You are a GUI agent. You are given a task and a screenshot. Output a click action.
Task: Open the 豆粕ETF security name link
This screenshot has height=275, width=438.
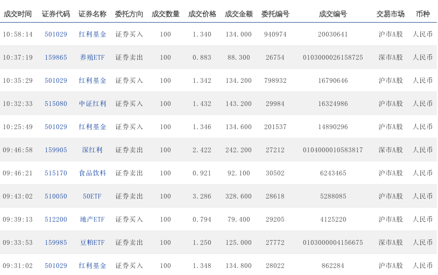93,243
